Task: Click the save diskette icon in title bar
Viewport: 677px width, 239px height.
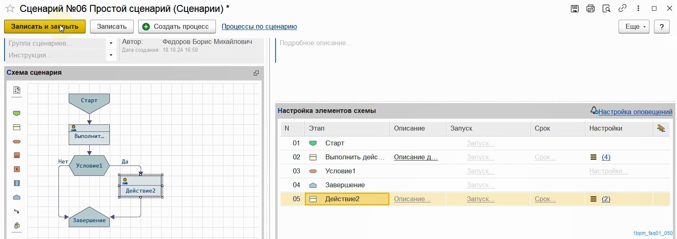Action: 575,9
